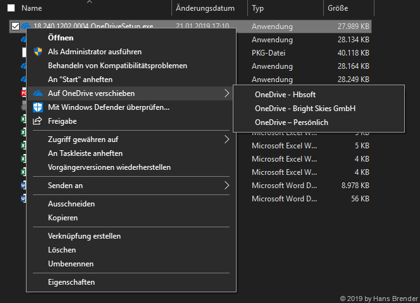Image resolution: width=420 pixels, height=303 pixels.
Task: Open Eigenschaften from the context menu
Action: coord(71,282)
